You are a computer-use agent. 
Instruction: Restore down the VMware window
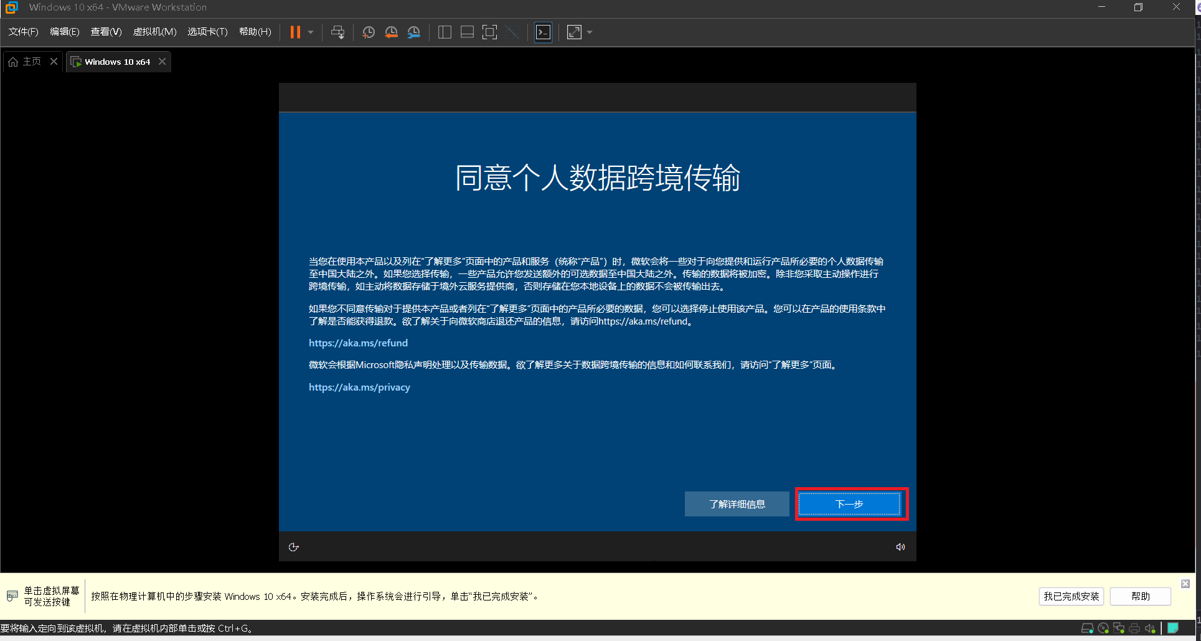click(1138, 7)
